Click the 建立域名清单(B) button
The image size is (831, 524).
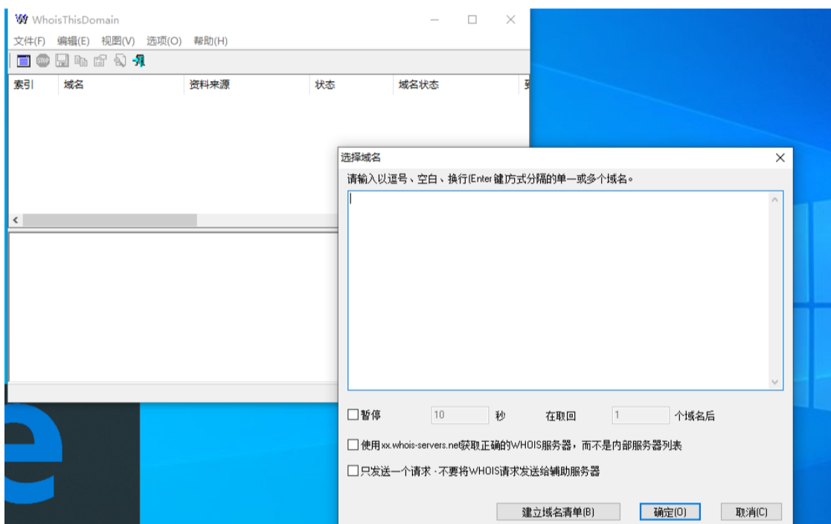pyautogui.click(x=558, y=512)
